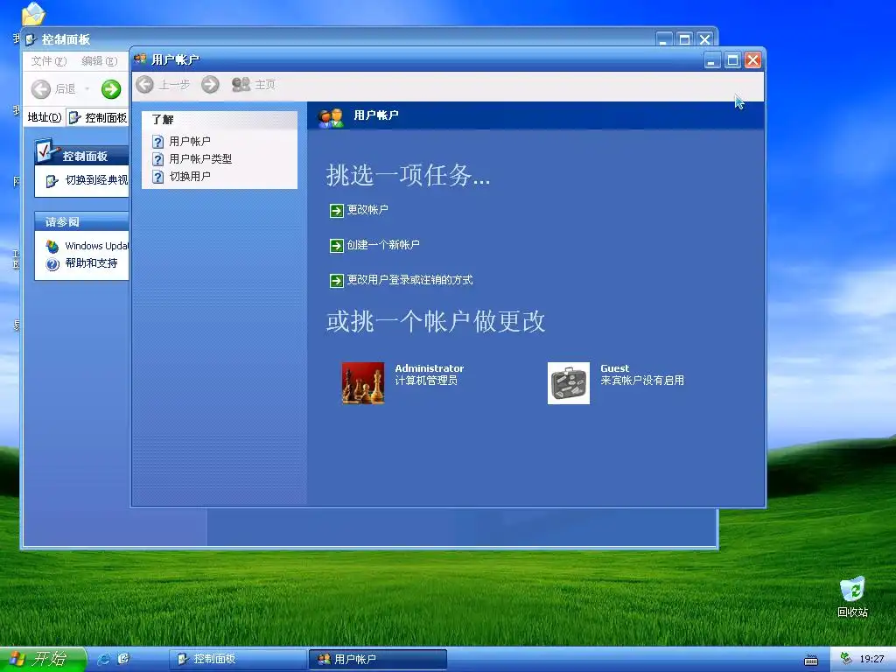Viewport: 896px width, 672px height.
Task: Open help topic 切换用户
Action: (190, 177)
